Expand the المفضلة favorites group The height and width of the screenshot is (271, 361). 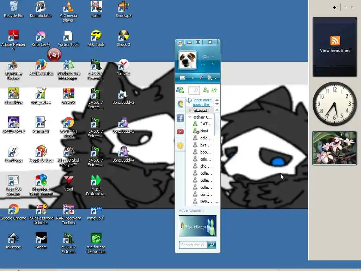point(190,110)
